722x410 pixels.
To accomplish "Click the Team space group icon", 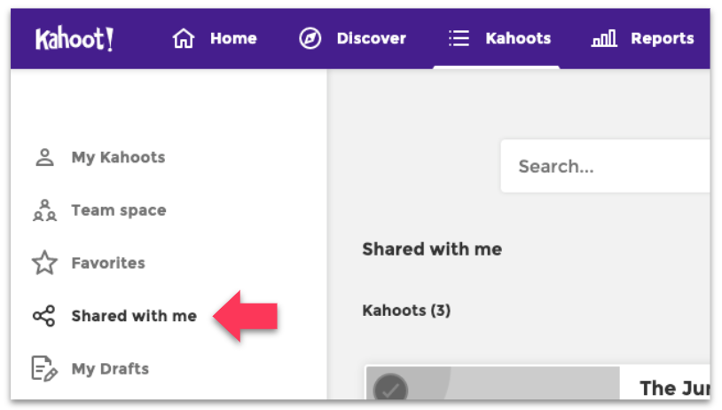I will [44, 210].
